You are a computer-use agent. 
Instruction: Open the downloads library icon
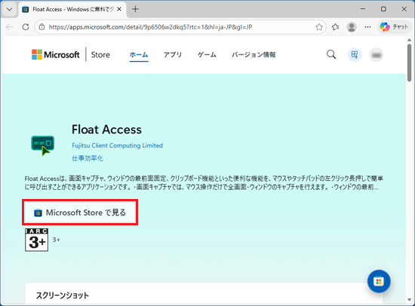355,55
